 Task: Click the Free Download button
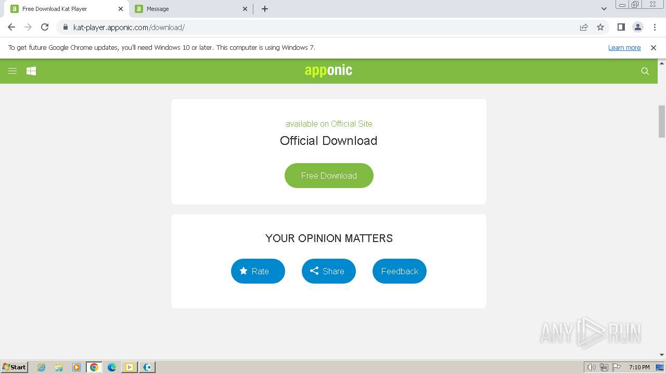click(329, 176)
